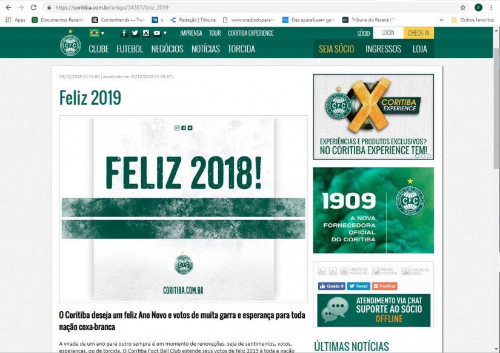Screen dimensions: 500x353
Task: Click the Facebook icon in site header
Action: point(124,33)
